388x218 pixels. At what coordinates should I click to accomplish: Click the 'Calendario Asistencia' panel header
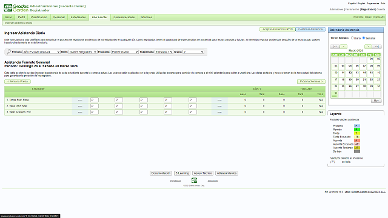pyautogui.click(x=356, y=30)
